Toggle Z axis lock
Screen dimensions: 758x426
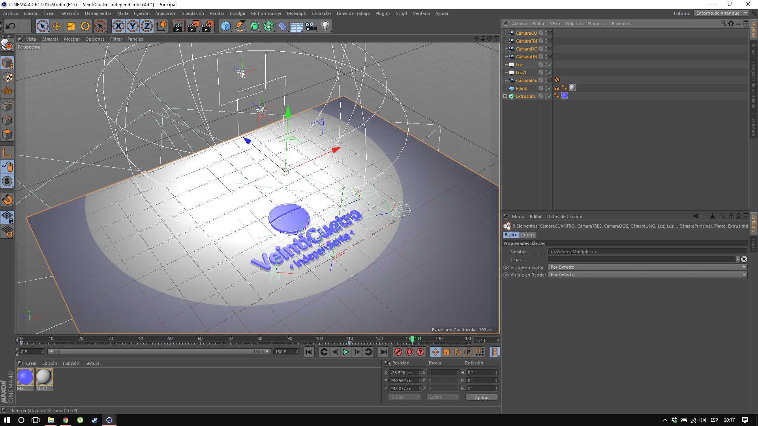[x=147, y=26]
